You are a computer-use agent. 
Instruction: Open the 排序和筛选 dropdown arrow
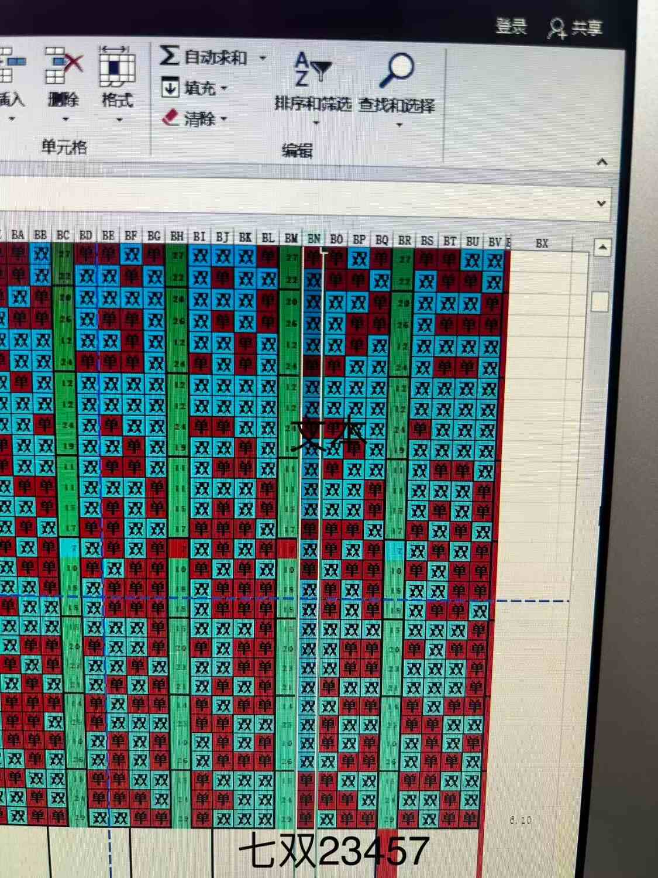tap(316, 123)
